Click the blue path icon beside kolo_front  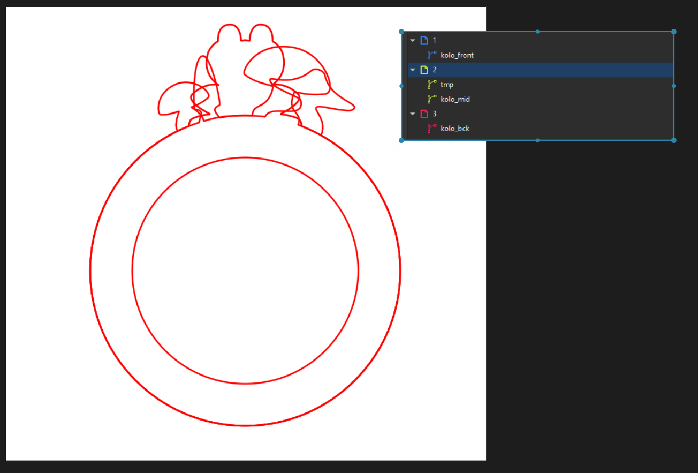coord(432,55)
